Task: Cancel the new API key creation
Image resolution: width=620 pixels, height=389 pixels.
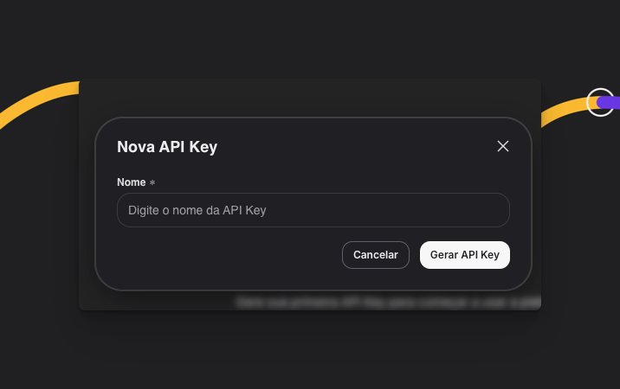Action: (x=376, y=255)
